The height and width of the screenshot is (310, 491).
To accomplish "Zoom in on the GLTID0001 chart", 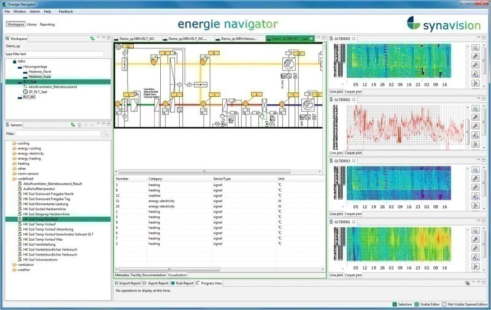I will coord(475,240).
